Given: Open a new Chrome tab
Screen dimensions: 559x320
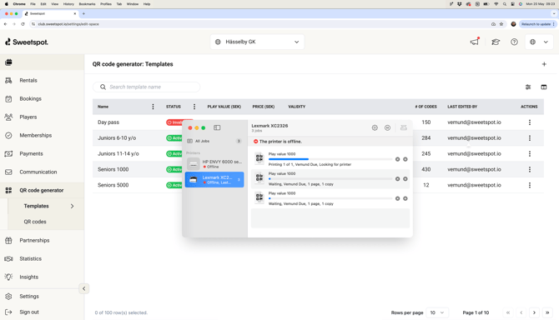Looking at the screenshot, I should pos(83,13).
